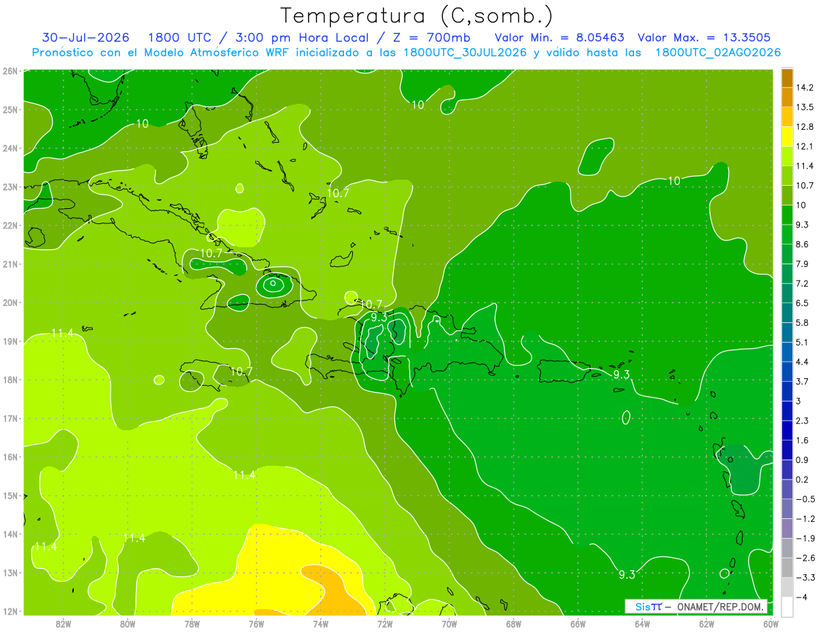This screenshot has width=819, height=633.
Task: Click the title 'Temperatura (C,somb.)'
Action: [416, 16]
